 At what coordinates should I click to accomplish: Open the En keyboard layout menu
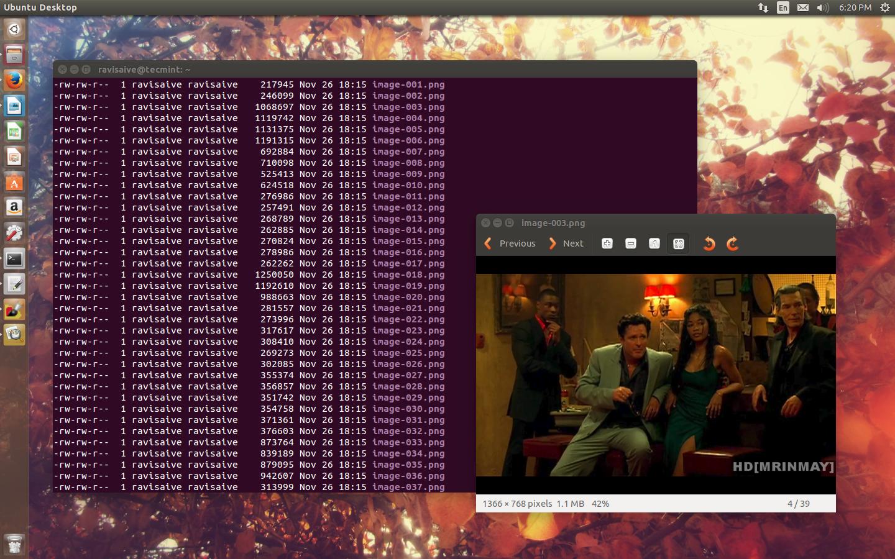coord(783,7)
